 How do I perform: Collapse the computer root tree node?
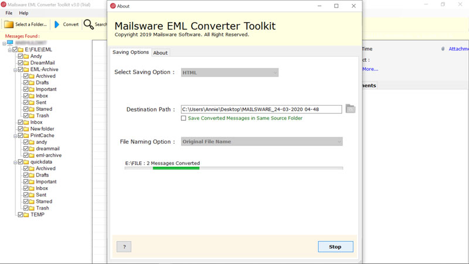click(x=4, y=43)
